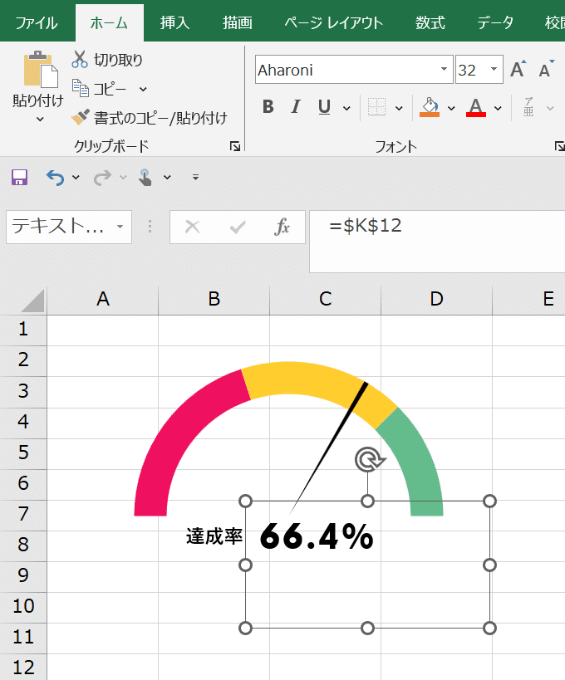Click the phonetic guide (furigana) icon
Image resolution: width=565 pixels, height=680 pixels.
tap(528, 106)
